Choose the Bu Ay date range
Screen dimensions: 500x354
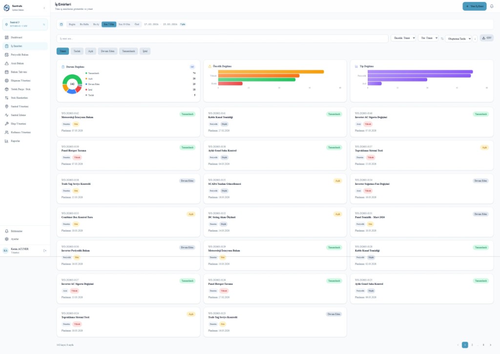tap(96, 24)
